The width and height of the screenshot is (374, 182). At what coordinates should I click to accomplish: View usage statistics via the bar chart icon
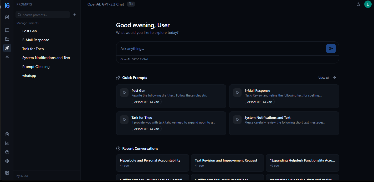click(x=7, y=143)
